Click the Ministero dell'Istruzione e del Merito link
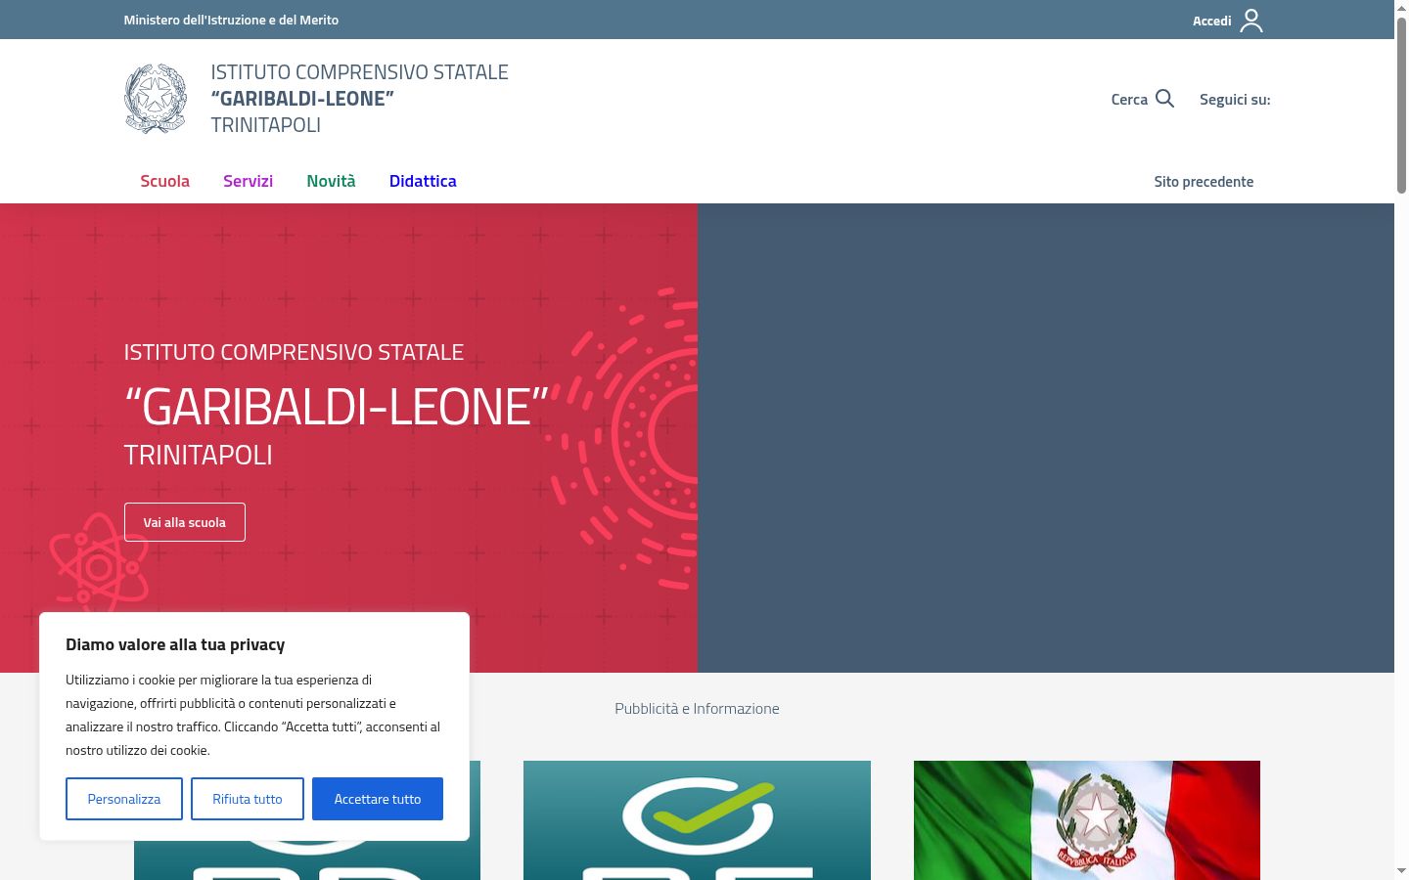The width and height of the screenshot is (1409, 880). pos(231,20)
